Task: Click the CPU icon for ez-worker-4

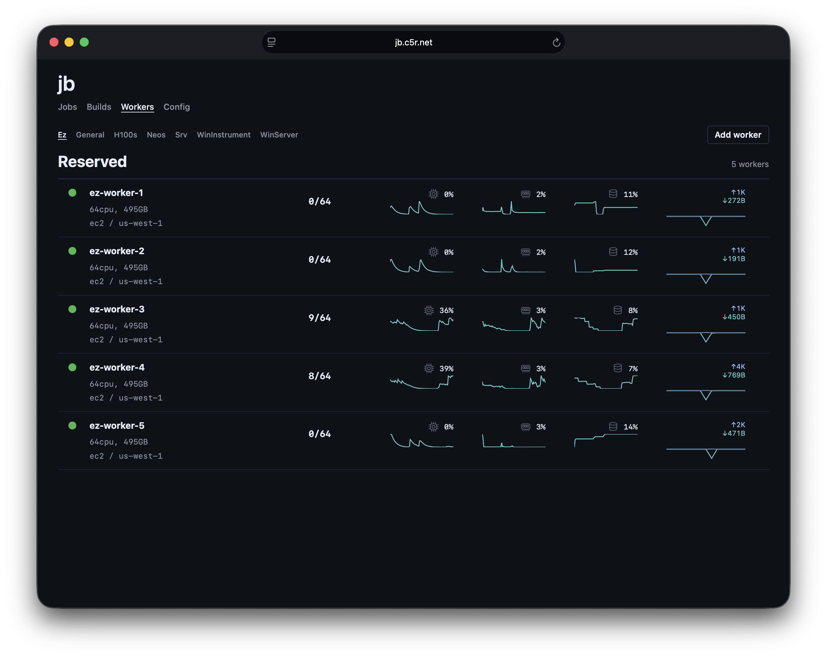Action: [x=429, y=369]
